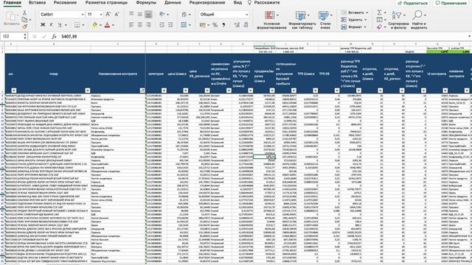Open text orientation options
472x265 pixels.
[x=164, y=14]
